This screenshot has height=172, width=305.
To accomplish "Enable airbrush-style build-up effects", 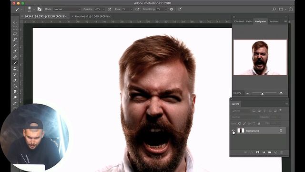I will [138, 9].
